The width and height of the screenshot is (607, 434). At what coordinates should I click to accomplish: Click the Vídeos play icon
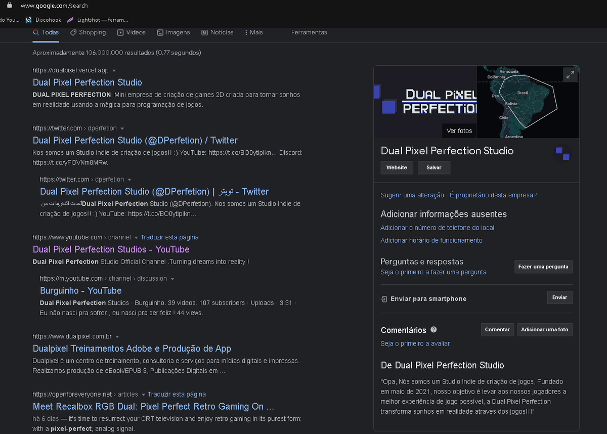click(120, 32)
